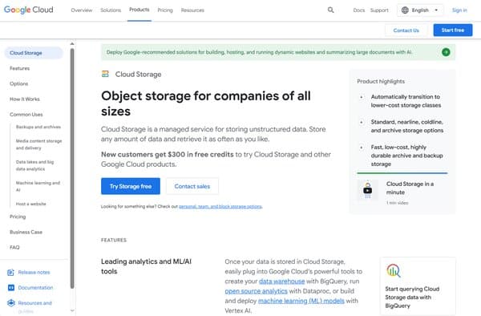Click 'Automatically transition to lower-cost storage classes'
This screenshot has height=316, width=481.
406,101
